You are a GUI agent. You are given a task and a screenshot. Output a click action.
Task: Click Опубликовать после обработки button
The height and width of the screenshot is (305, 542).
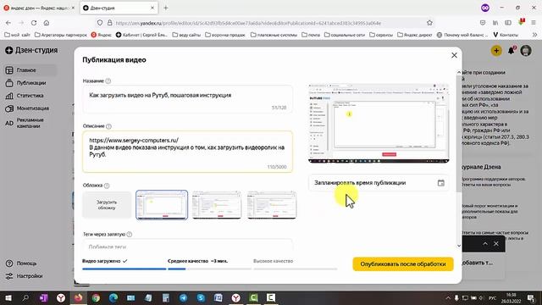click(x=403, y=264)
